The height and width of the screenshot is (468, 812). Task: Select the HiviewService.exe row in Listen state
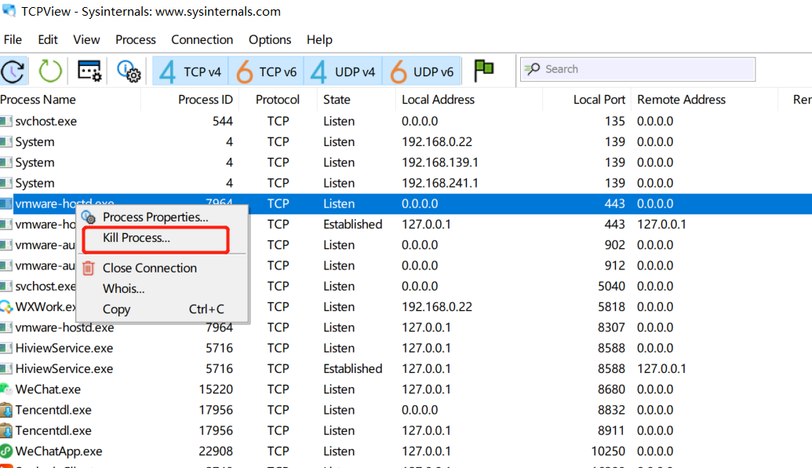click(x=406, y=349)
